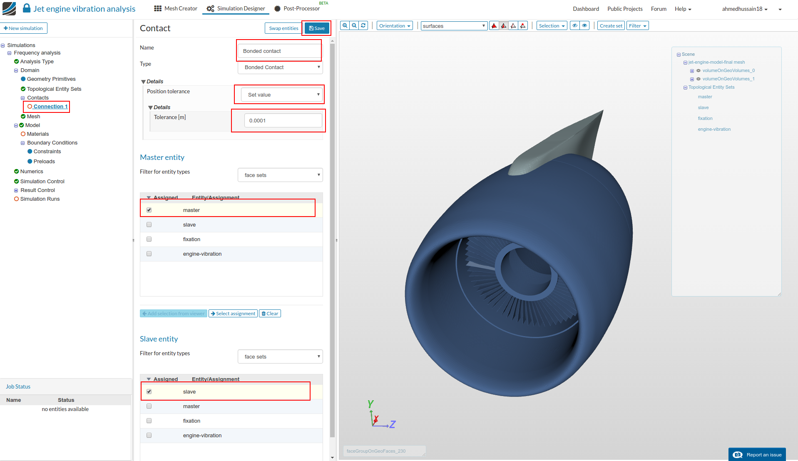Open Master entity filter face sets dropdown

point(280,175)
